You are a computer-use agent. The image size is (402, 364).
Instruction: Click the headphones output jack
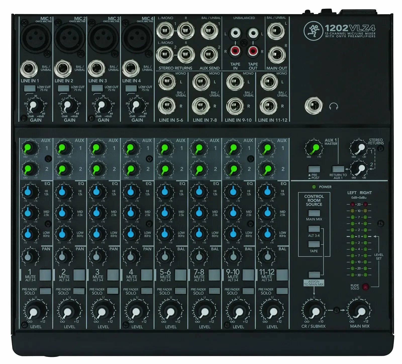[314, 105]
